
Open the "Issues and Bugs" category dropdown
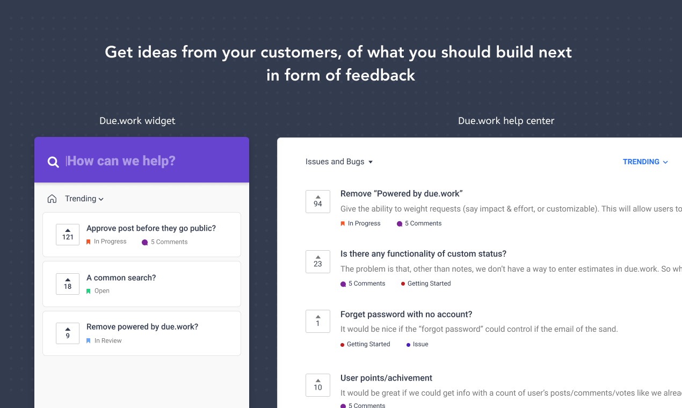click(339, 162)
